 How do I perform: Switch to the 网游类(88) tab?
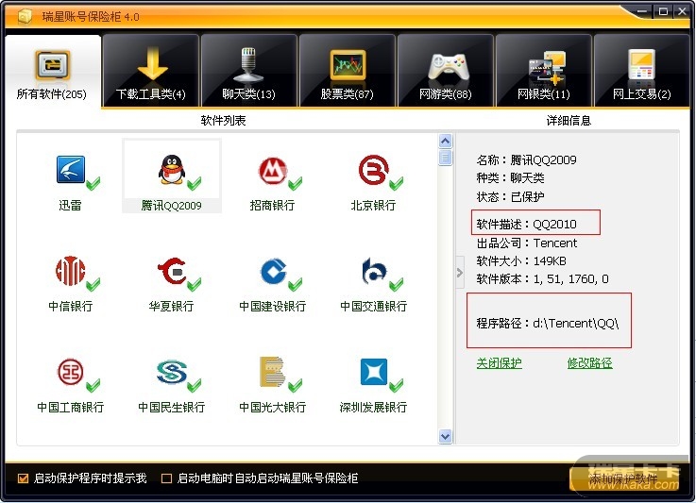point(446,71)
